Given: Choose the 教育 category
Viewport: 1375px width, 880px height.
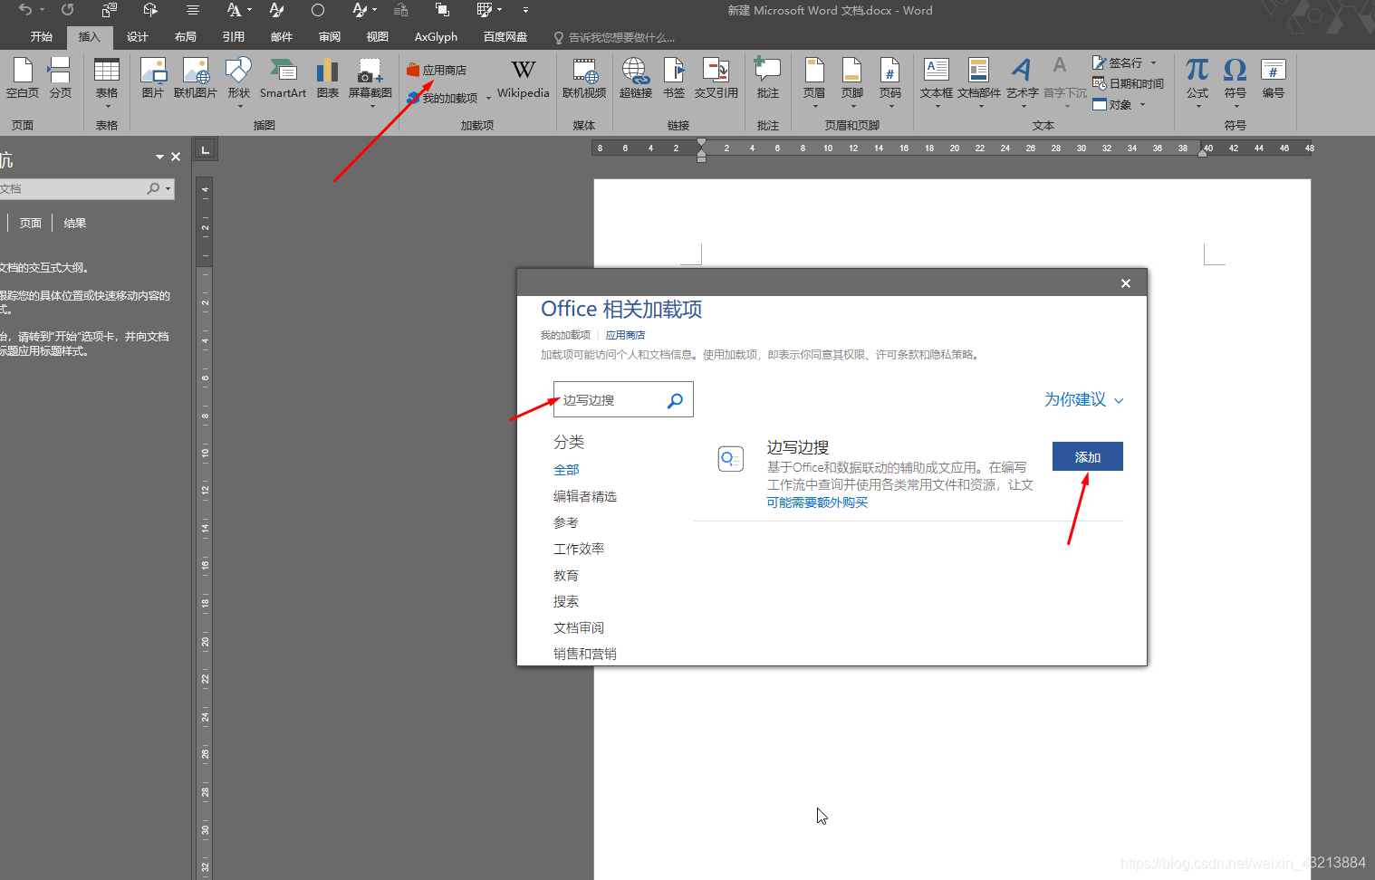Looking at the screenshot, I should coord(566,575).
